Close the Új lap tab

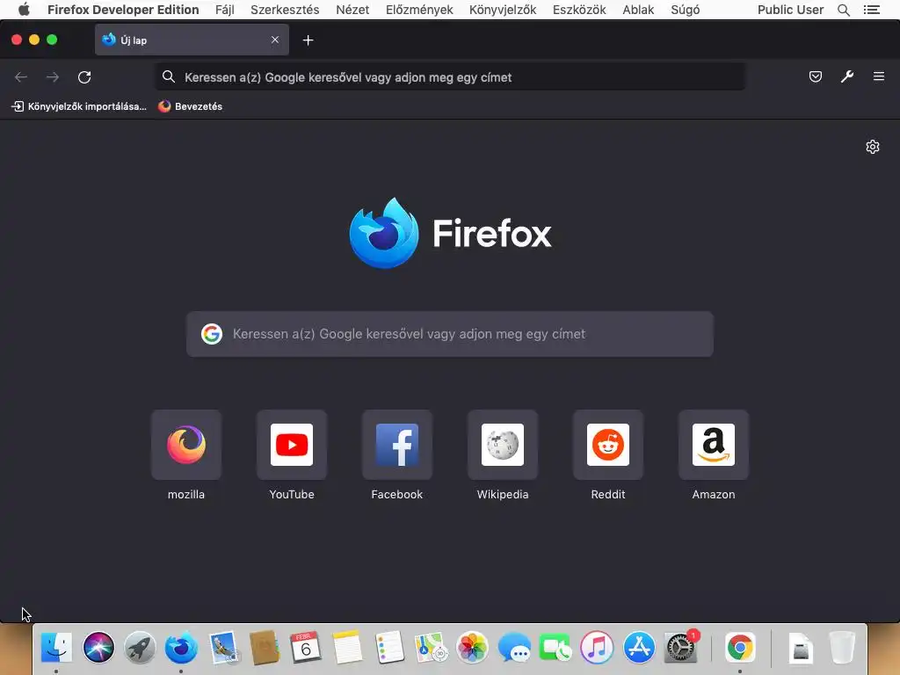coord(275,40)
